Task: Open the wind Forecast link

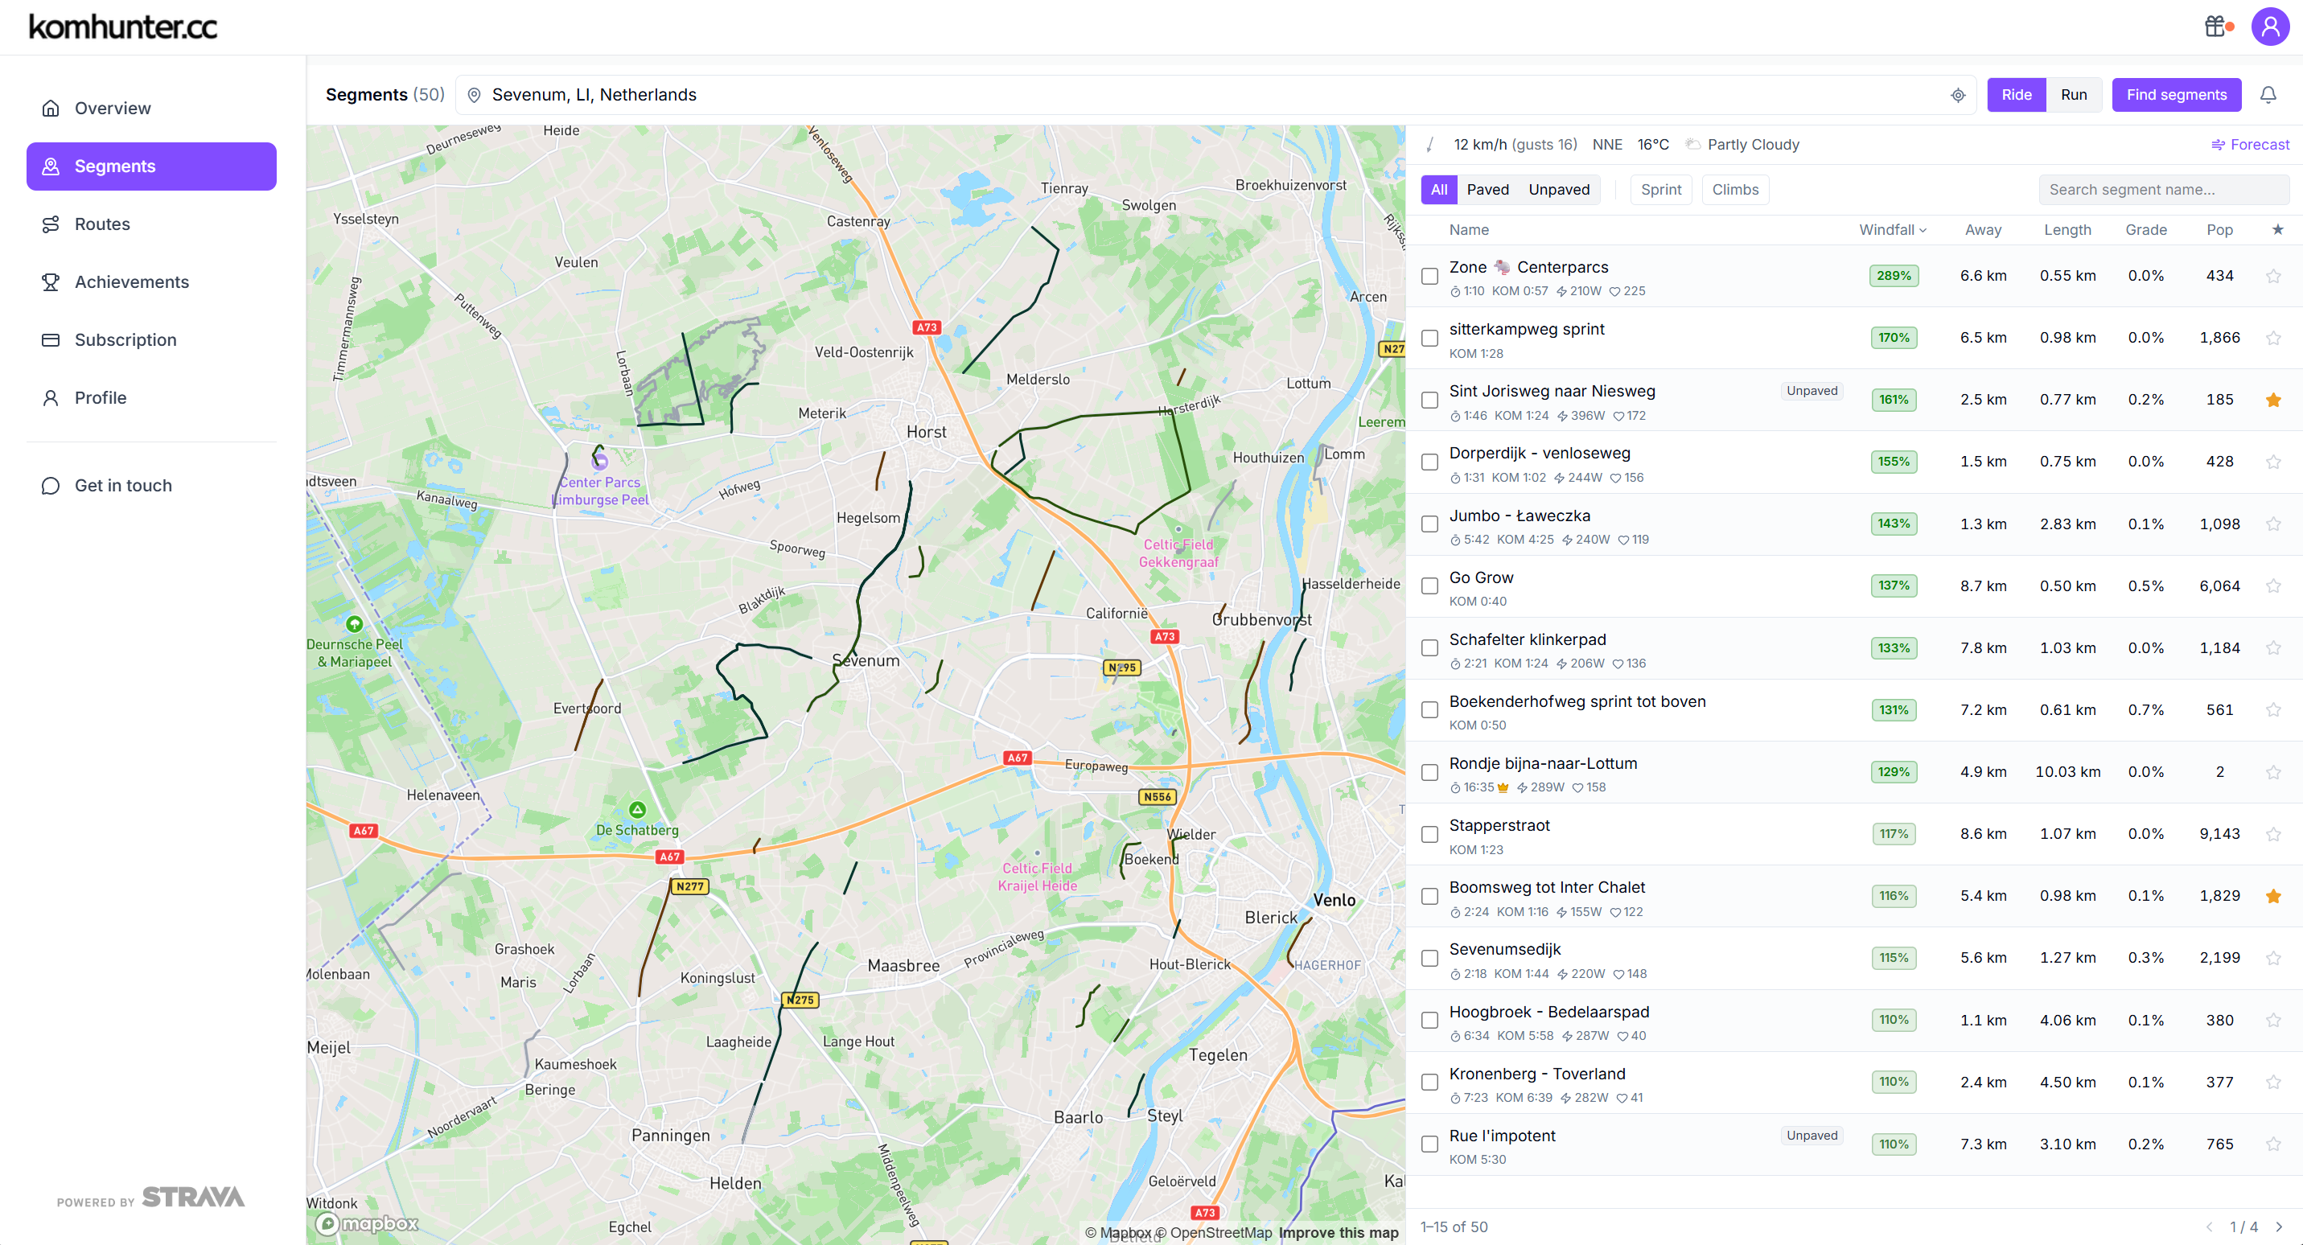Action: click(2249, 145)
